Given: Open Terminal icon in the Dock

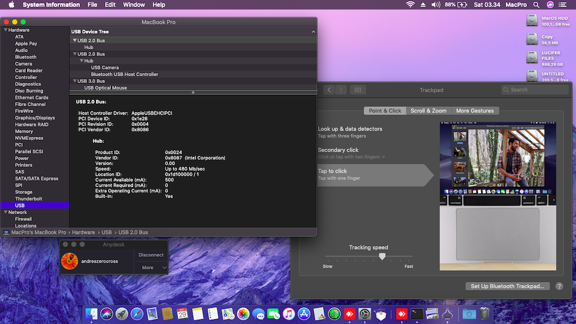Looking at the screenshot, I should pos(417,314).
